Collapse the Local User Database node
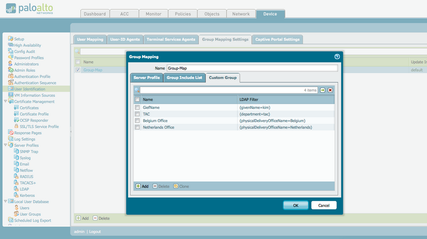The height and width of the screenshot is (239, 427). click(5, 202)
